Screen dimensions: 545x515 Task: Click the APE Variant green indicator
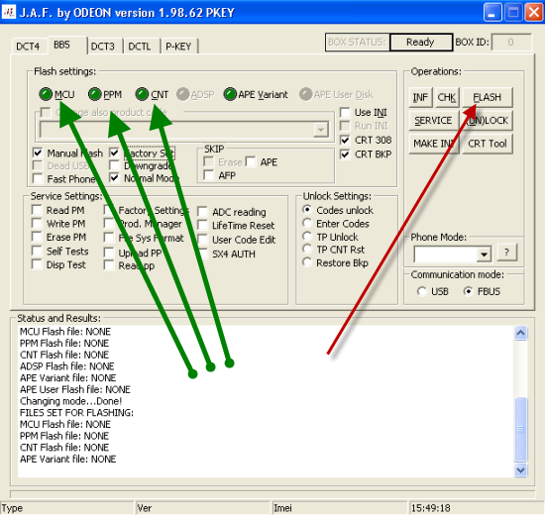230,94
